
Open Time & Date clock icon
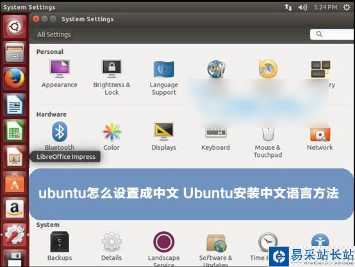click(x=268, y=241)
